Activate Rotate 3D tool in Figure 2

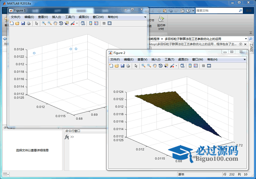[160, 66]
